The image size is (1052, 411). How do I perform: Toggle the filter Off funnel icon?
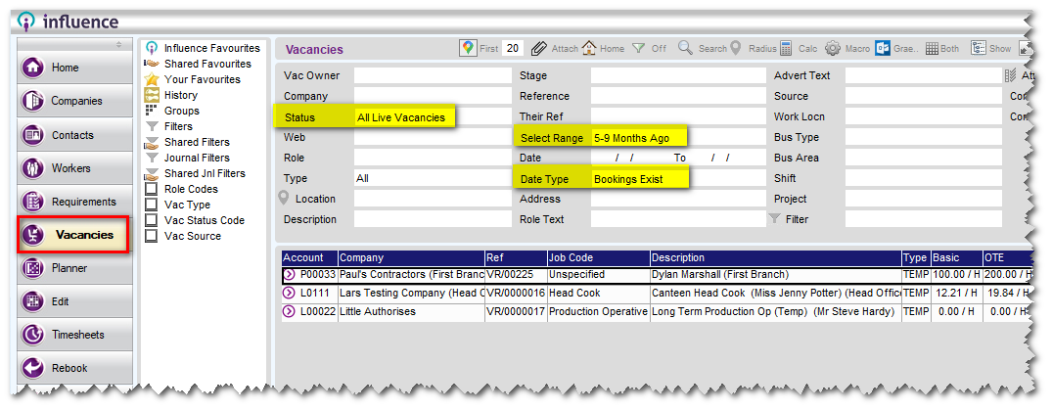(x=639, y=48)
